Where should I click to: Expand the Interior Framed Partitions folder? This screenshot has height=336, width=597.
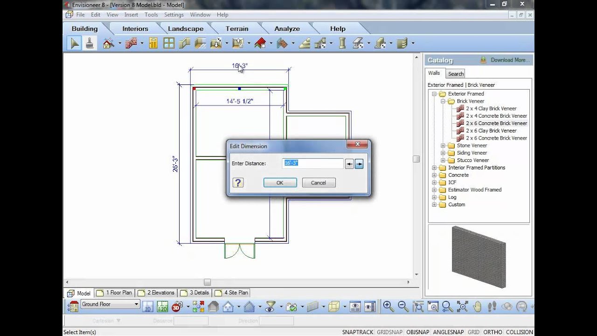pos(434,168)
